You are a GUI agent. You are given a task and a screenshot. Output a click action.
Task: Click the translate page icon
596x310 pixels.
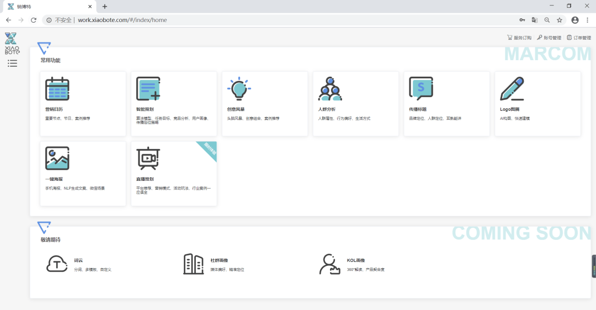pyautogui.click(x=534, y=20)
